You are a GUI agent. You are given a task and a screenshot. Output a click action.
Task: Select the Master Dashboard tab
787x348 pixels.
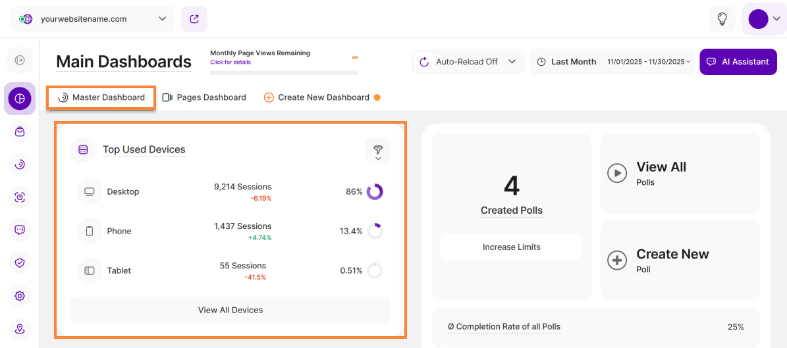click(x=101, y=97)
